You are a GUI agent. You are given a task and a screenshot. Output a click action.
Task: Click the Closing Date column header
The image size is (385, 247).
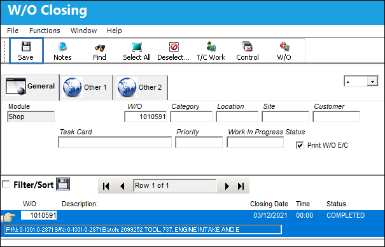(x=269, y=204)
